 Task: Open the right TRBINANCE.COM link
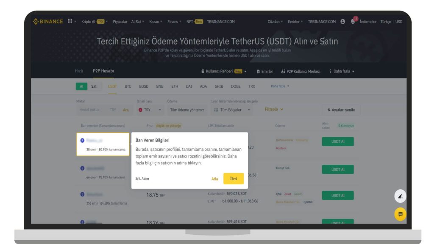click(322, 22)
